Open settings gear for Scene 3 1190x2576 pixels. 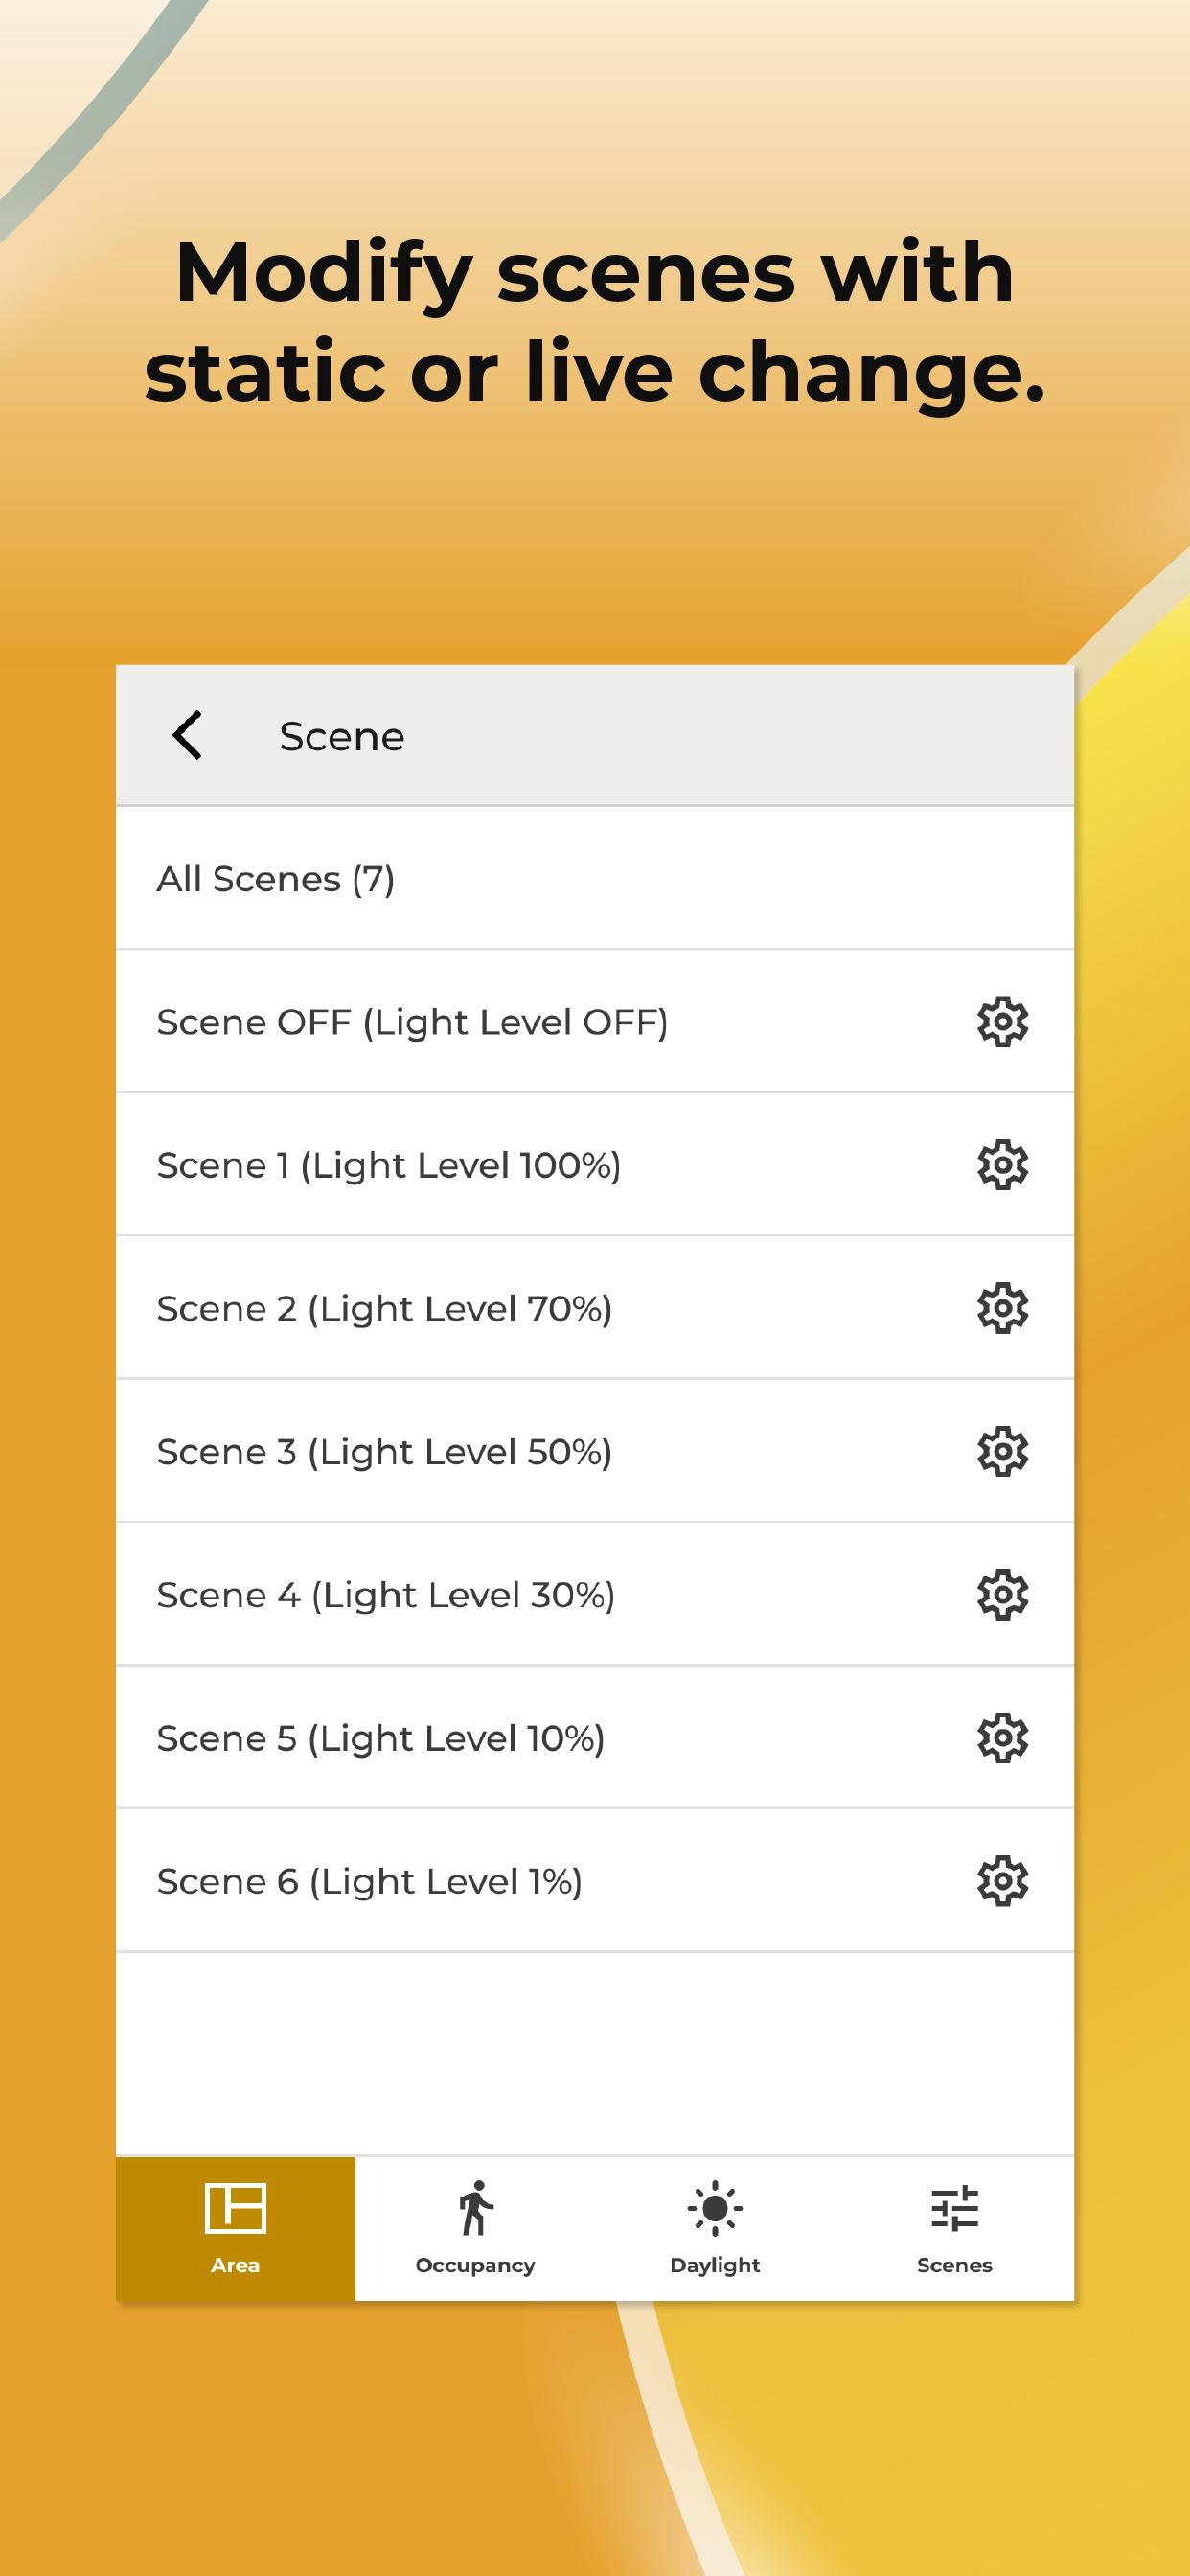pyautogui.click(x=1002, y=1452)
